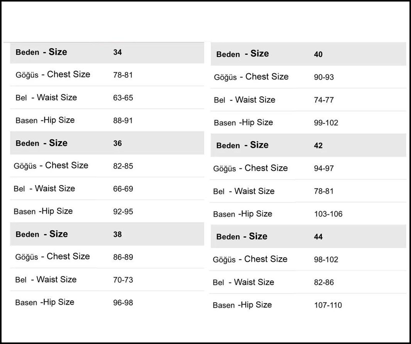Click the waist value 78-81 under size 42

pyautogui.click(x=324, y=191)
